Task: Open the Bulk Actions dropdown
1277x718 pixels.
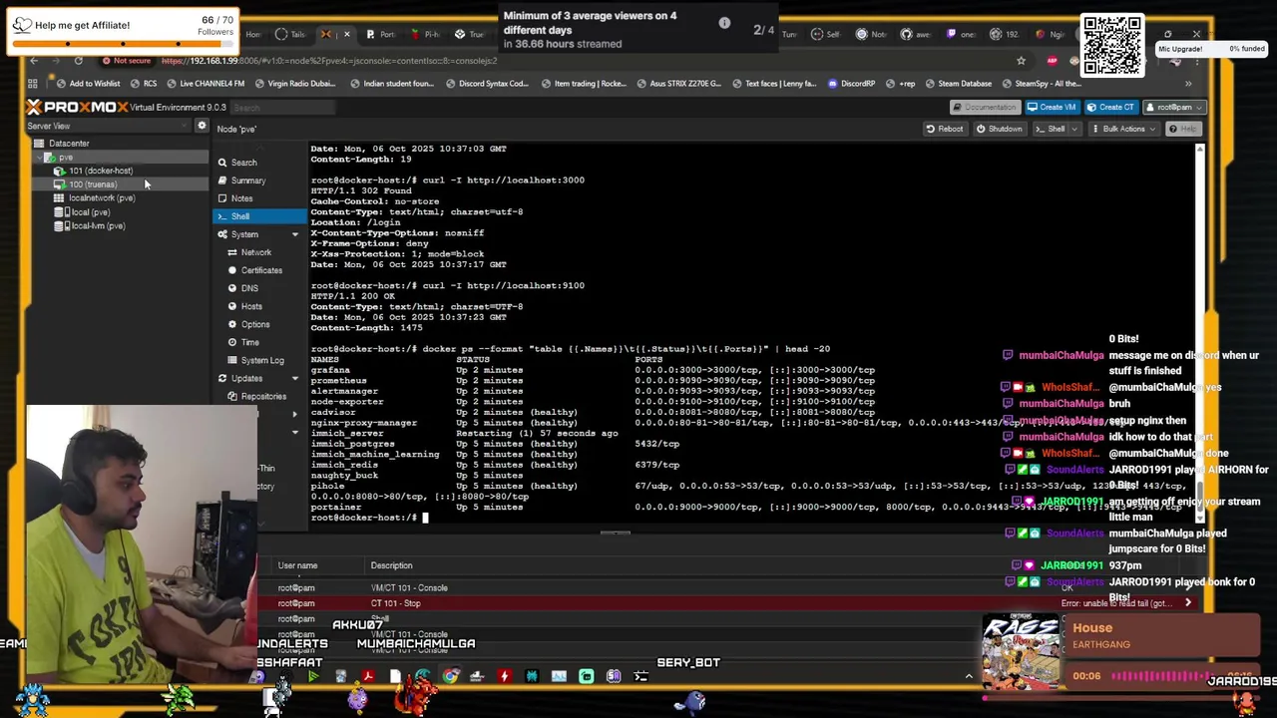Action: (1123, 129)
